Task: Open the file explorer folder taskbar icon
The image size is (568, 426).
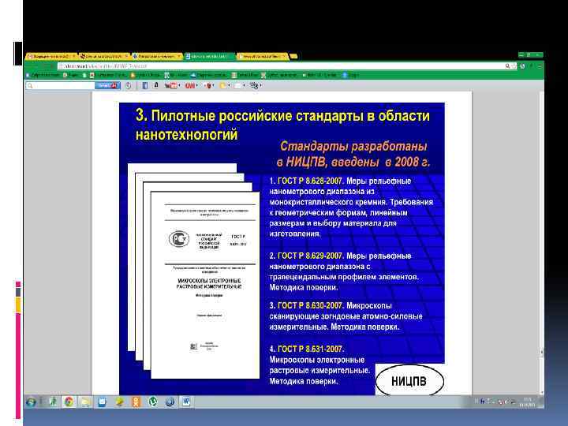Action: point(85,402)
